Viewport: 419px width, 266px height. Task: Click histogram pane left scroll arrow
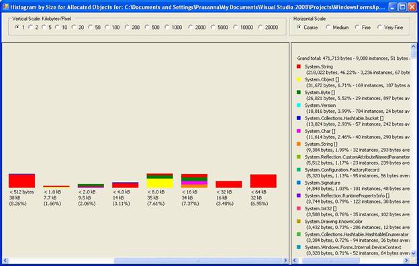[5, 260]
